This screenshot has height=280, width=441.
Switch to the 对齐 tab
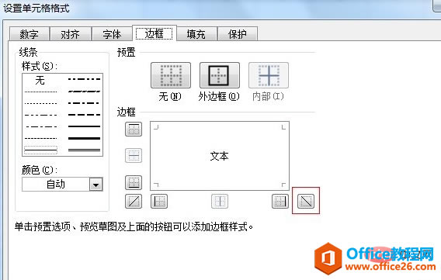71,34
